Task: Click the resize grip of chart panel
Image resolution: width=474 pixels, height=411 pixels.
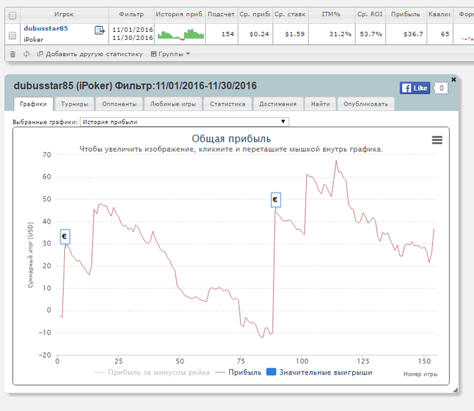Action: (456, 390)
